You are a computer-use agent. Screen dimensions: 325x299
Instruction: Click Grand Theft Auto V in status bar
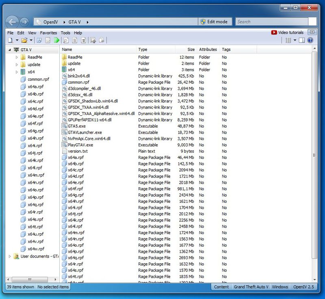[251, 287]
